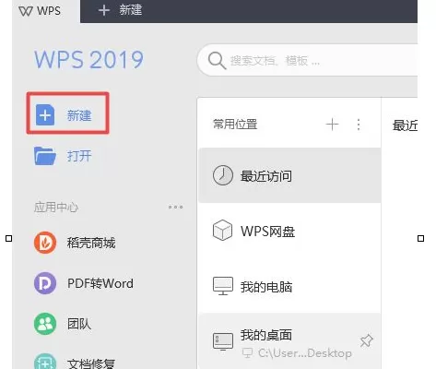Click the WPS 2019 logo title
Image resolution: width=436 pixels, height=369 pixels.
88,59
